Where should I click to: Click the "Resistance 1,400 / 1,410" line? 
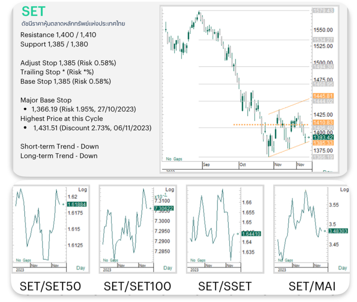[58, 35]
